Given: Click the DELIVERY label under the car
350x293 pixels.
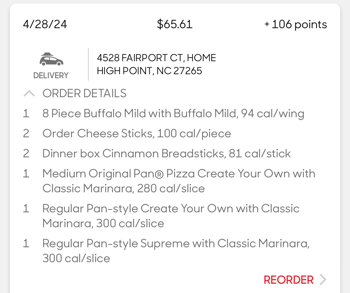Looking at the screenshot, I should tap(51, 75).
